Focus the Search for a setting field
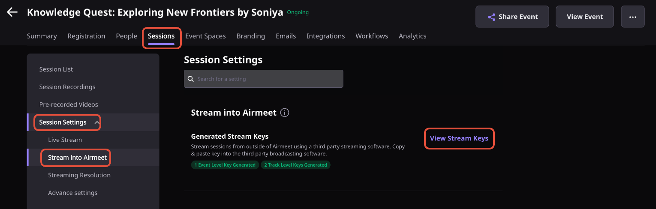 263,79
